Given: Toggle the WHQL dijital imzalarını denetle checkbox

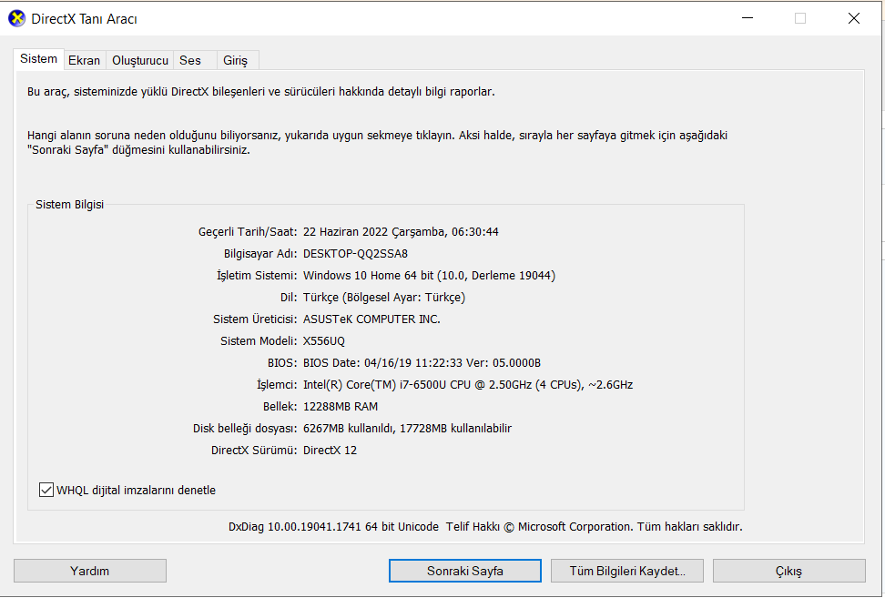Looking at the screenshot, I should point(46,490).
